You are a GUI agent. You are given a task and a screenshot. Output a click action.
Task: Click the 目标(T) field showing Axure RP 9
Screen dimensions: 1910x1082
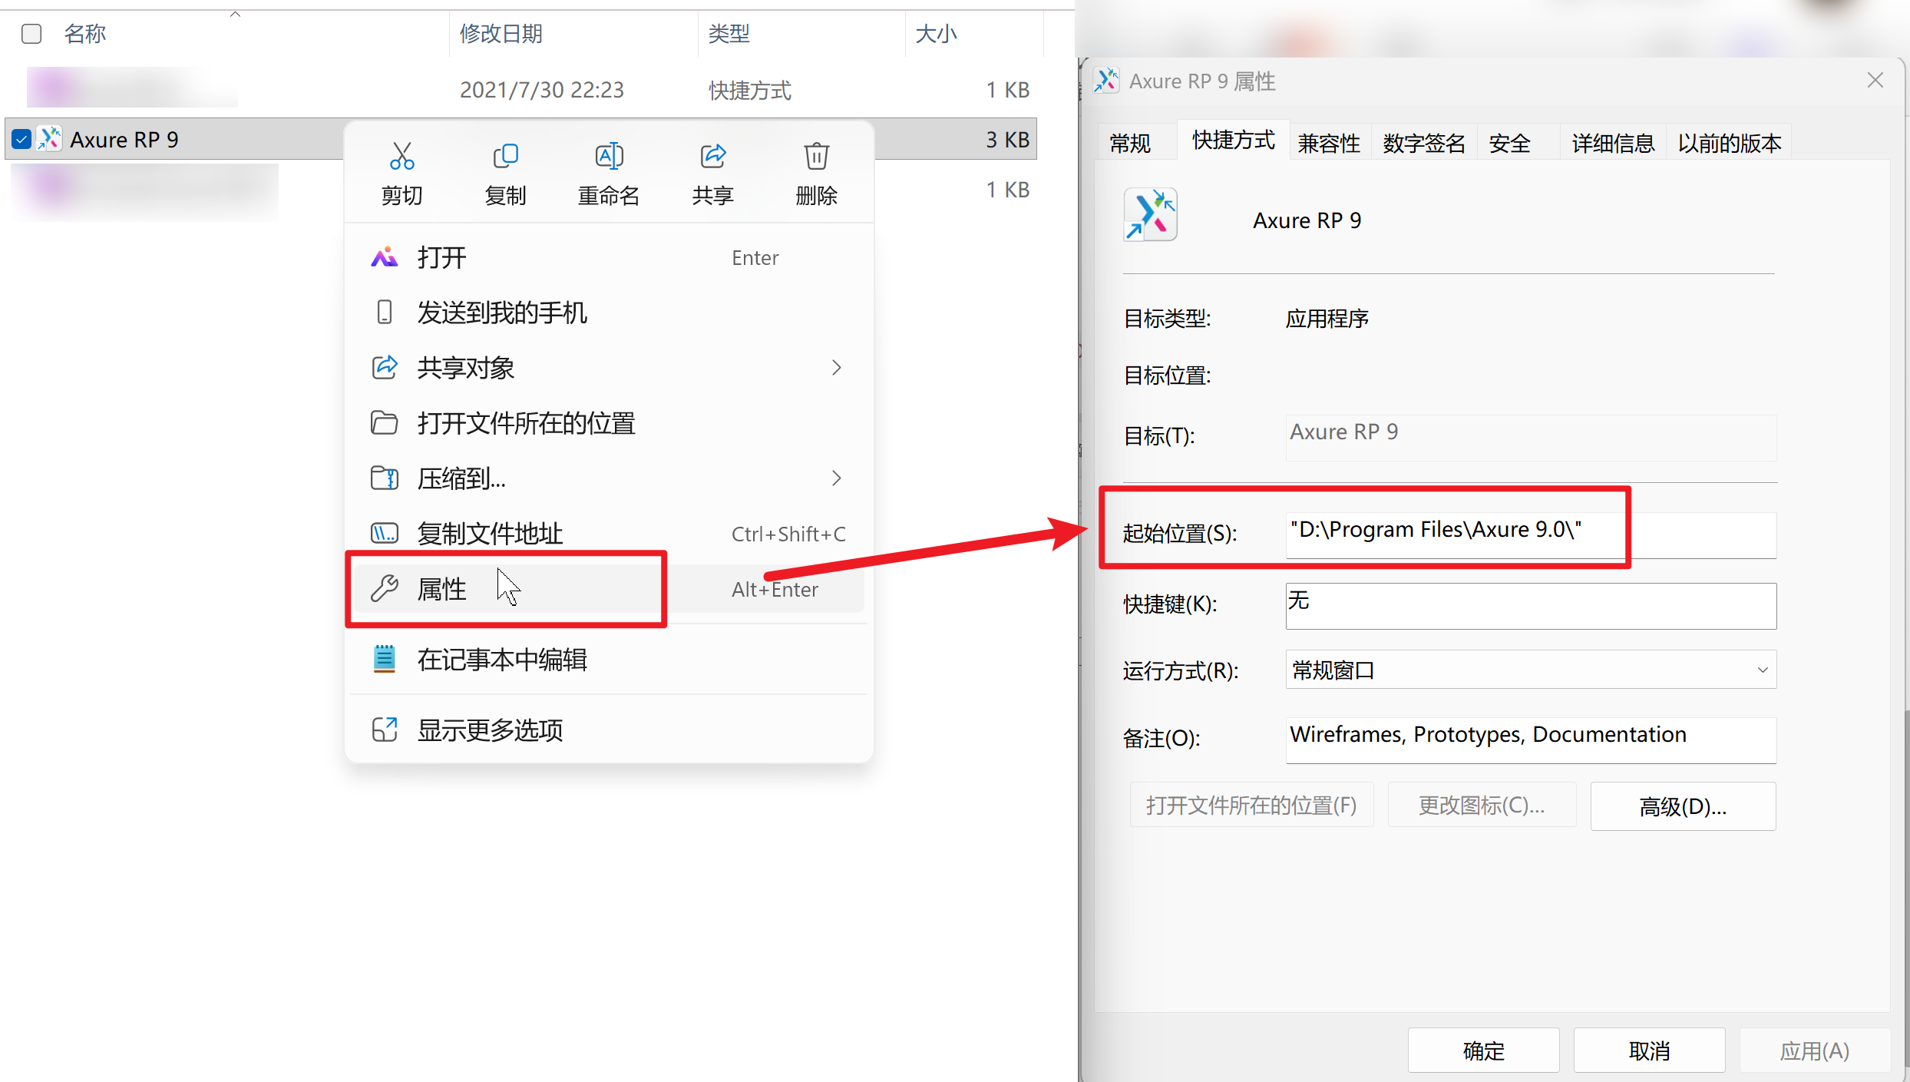coord(1531,437)
